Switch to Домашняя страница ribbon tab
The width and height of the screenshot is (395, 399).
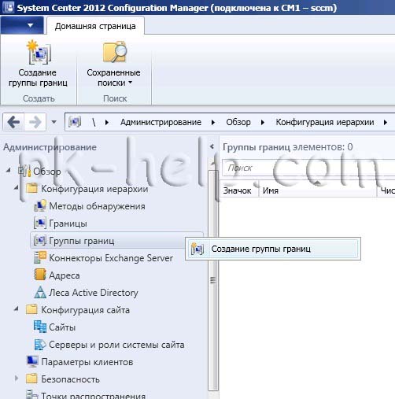click(x=95, y=26)
